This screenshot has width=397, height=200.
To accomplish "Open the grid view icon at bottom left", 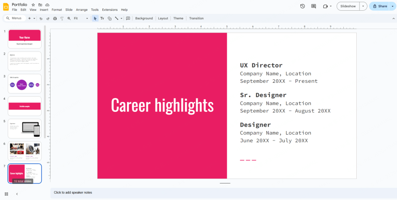I will 6,194.
